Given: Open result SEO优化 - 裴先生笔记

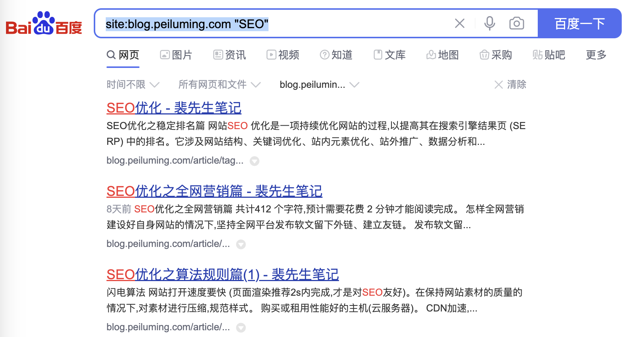Looking at the screenshot, I should pos(174,108).
